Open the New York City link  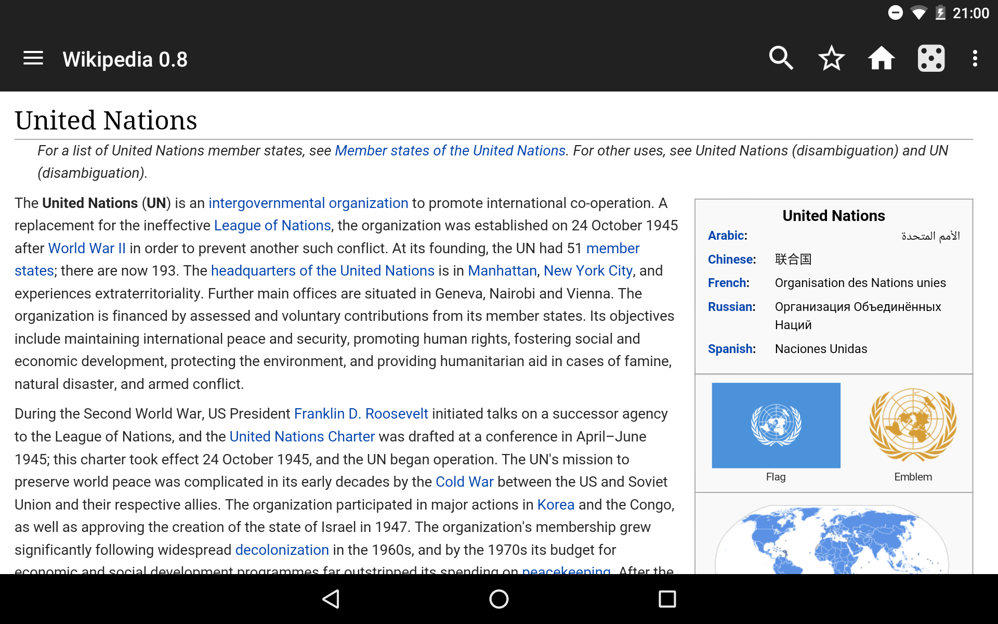pos(588,270)
